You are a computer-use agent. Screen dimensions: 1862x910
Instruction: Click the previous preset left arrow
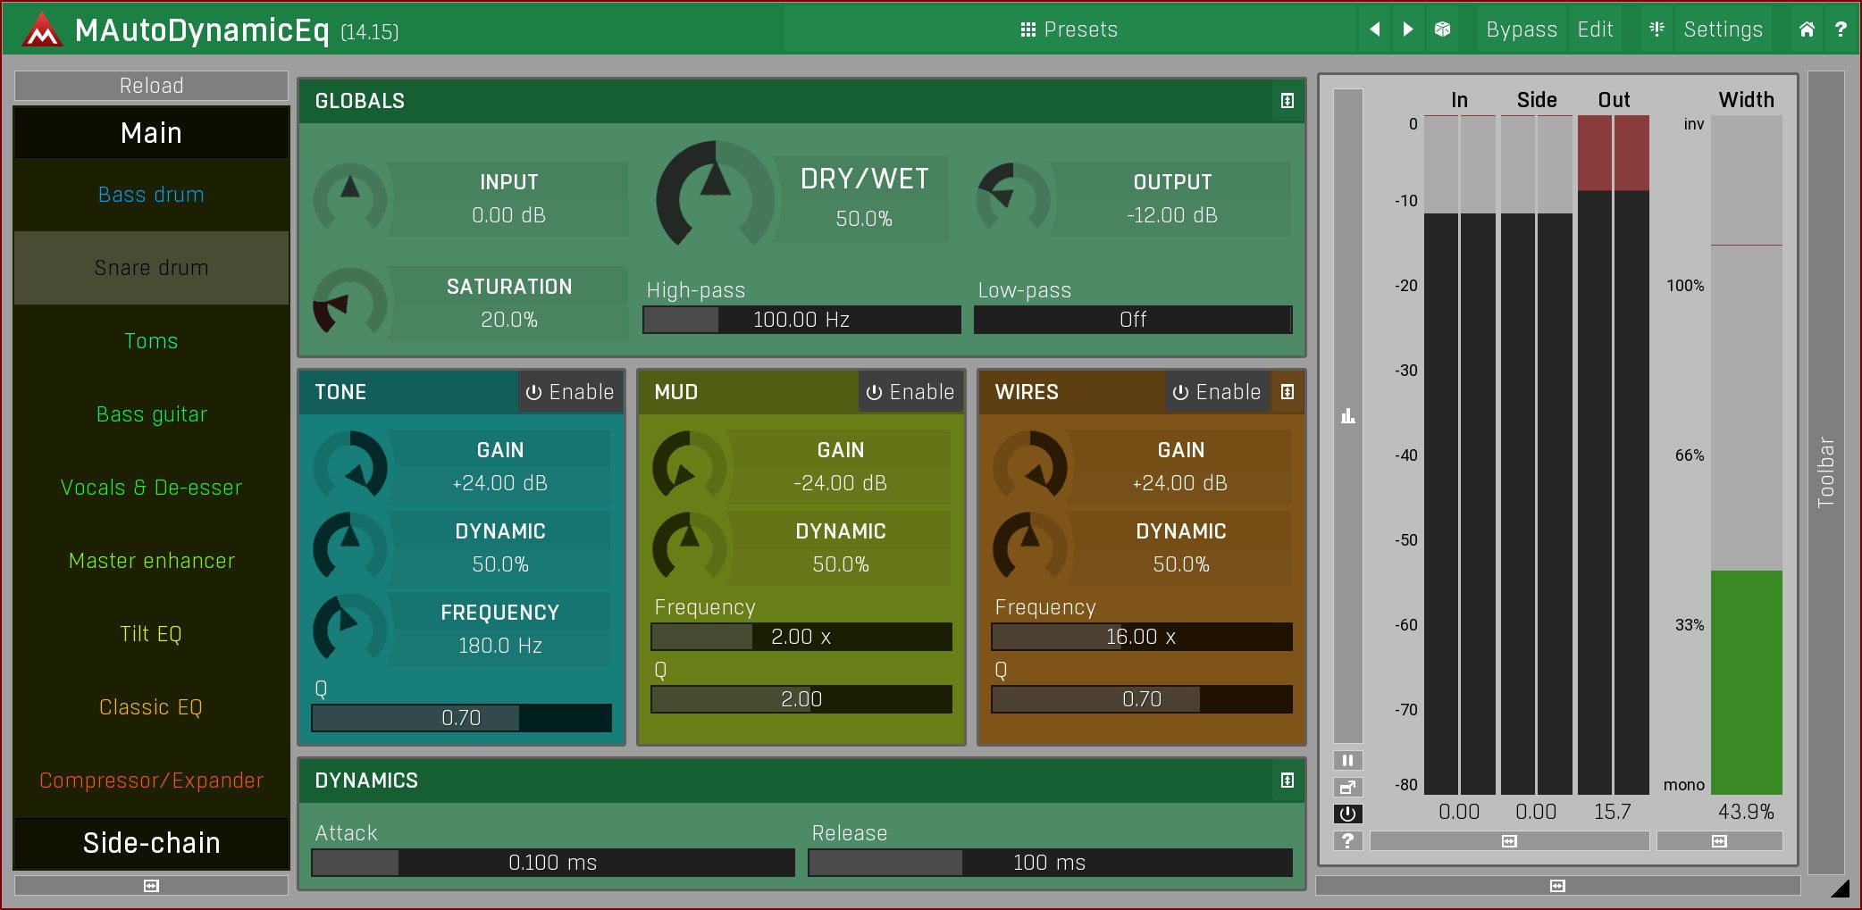click(1374, 29)
